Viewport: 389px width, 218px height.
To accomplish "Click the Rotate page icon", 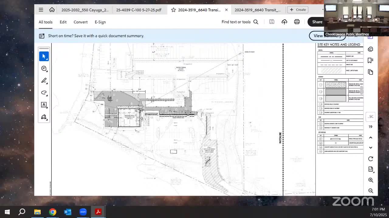I will (x=370, y=159).
